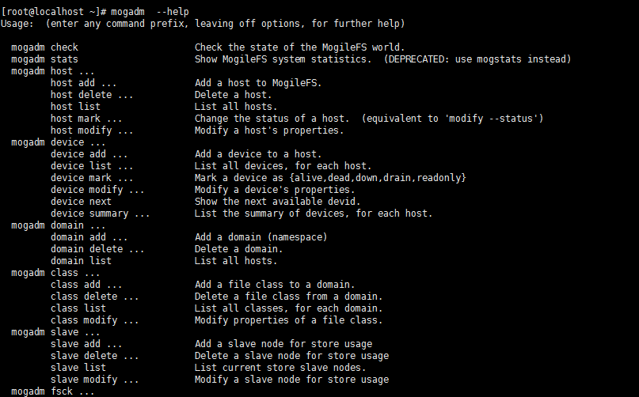Viewport: 639px width, 397px height.
Task: Click 'mogadm fsck ...' line
Action: (52, 391)
